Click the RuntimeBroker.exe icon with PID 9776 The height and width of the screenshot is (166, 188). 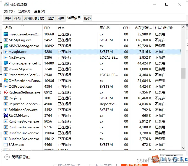point(6,127)
